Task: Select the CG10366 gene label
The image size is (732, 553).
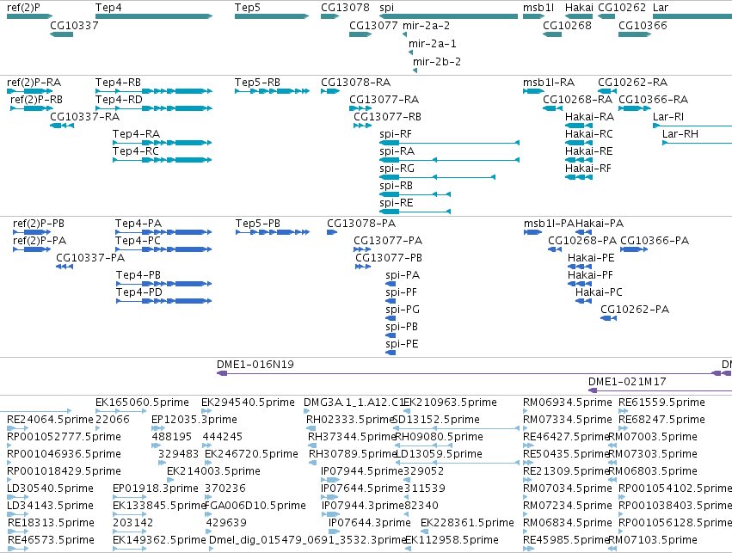Action: pyautogui.click(x=643, y=25)
